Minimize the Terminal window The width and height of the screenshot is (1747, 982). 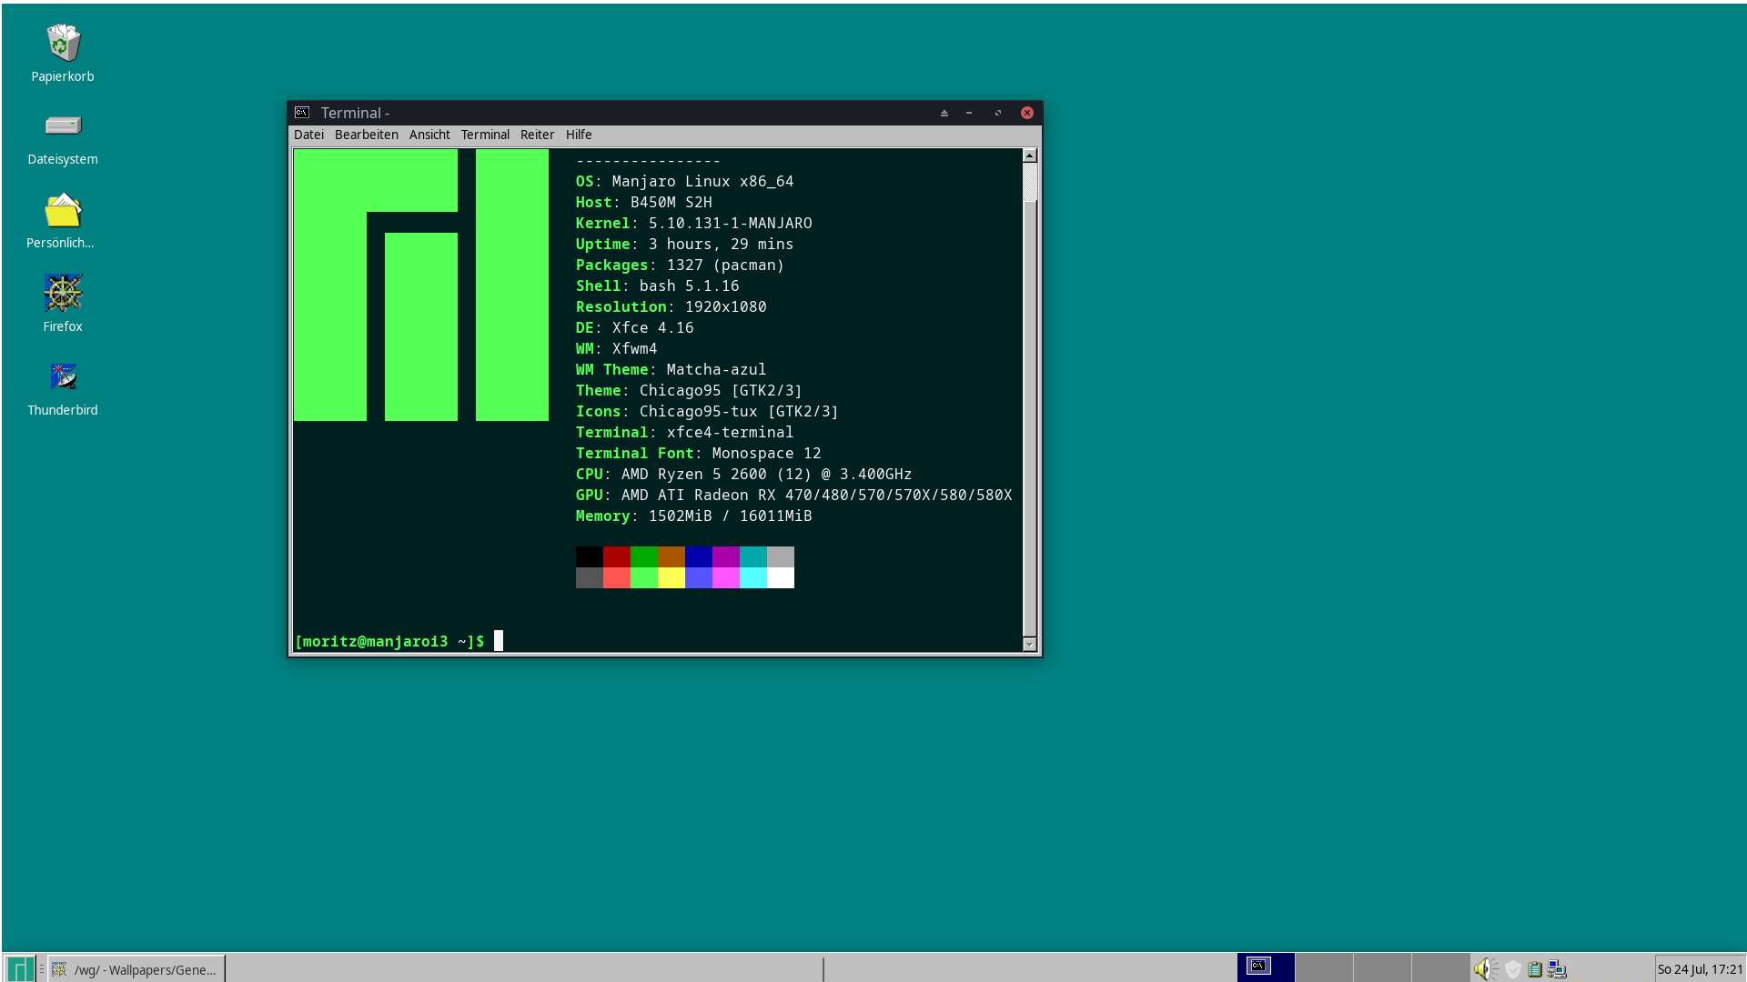[x=969, y=113]
